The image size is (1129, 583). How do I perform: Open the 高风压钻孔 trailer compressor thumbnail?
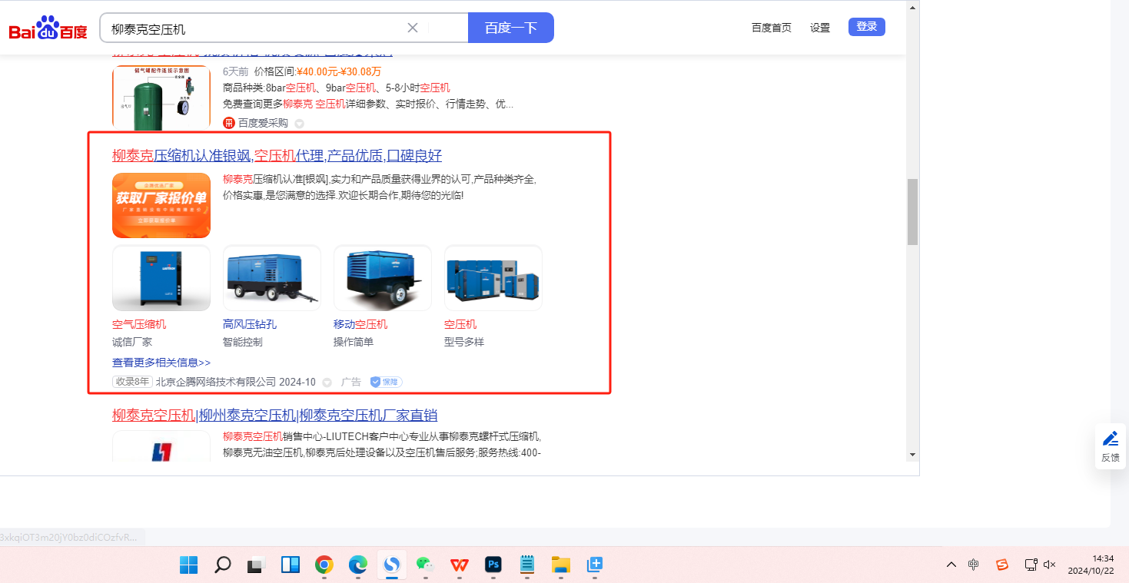pos(272,278)
